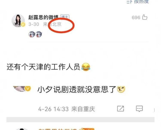Tap the 博主 badge beside the username
The image size is (161, 130).
[65, 17]
